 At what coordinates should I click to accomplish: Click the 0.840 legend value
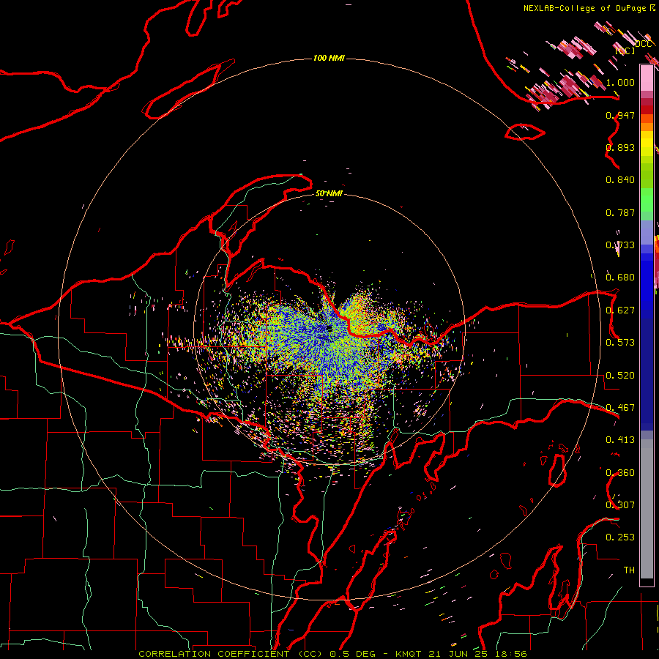point(620,180)
